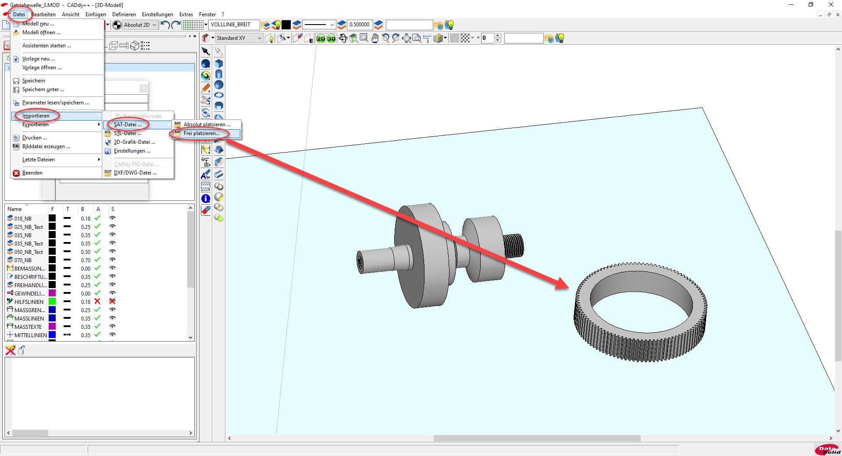
Task: Click the redo arrow icon
Action: 176,25
